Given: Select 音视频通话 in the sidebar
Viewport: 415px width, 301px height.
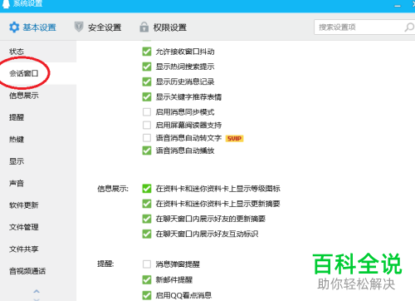Looking at the screenshot, I should (27, 271).
